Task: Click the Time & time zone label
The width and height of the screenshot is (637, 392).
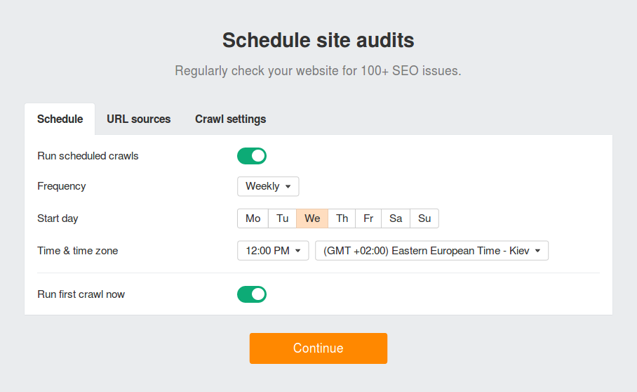Action: pyautogui.click(x=77, y=251)
